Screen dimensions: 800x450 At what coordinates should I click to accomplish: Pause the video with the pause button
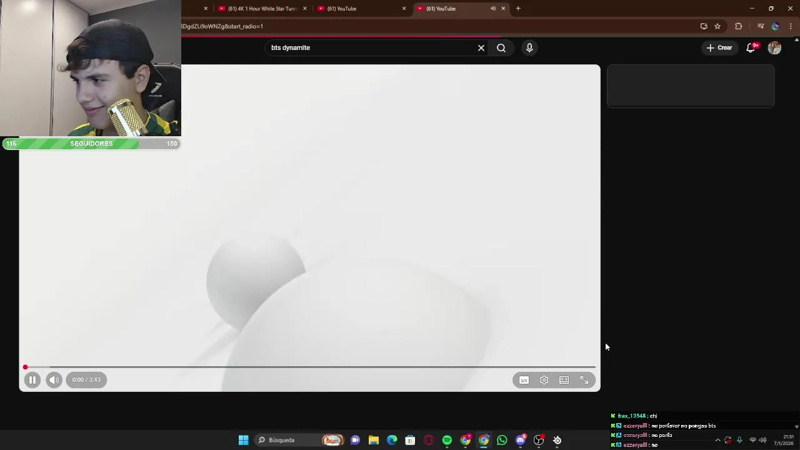[32, 379]
